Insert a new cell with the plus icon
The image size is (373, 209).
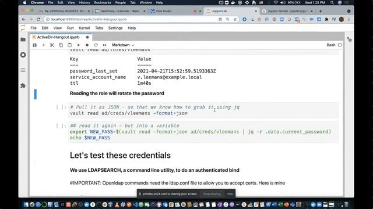[x=43, y=45]
